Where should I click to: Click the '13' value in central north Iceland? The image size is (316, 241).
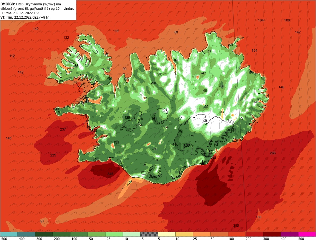pyautogui.click(x=145, y=98)
